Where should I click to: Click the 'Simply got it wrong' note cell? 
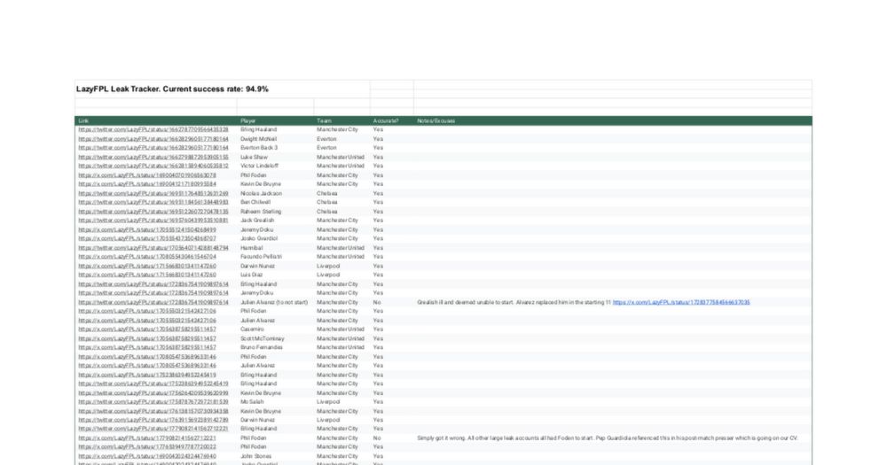point(608,438)
